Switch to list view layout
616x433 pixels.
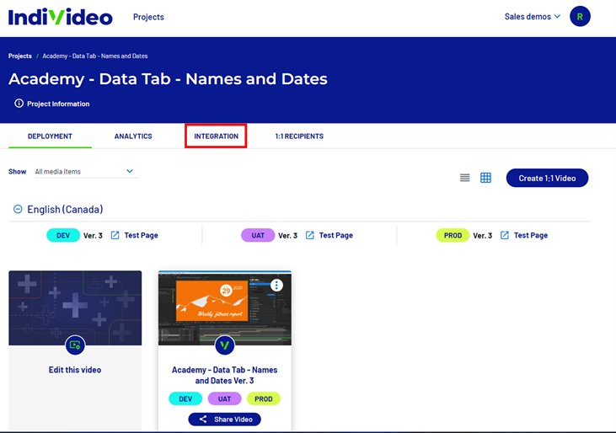pos(465,178)
